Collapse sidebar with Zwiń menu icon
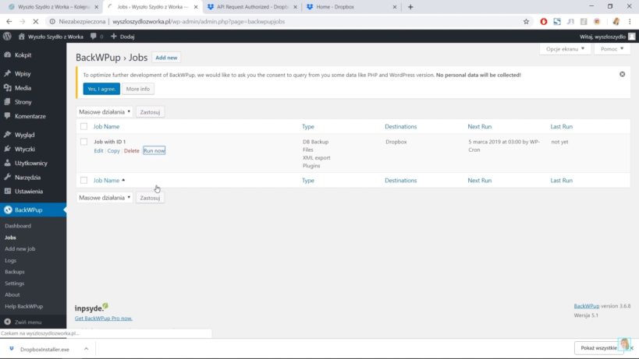The width and height of the screenshot is (639, 359). 7,322
